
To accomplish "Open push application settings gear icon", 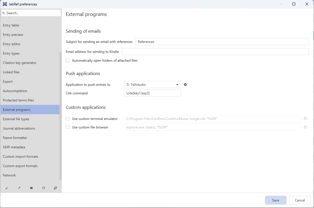I will pos(185,85).
